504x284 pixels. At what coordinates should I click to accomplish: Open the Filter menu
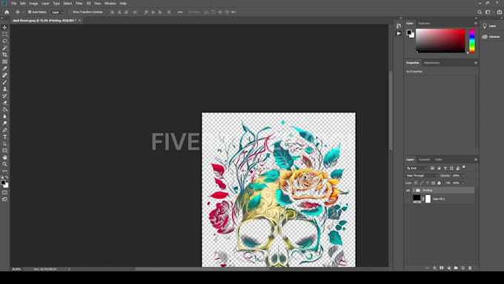[x=79, y=3]
